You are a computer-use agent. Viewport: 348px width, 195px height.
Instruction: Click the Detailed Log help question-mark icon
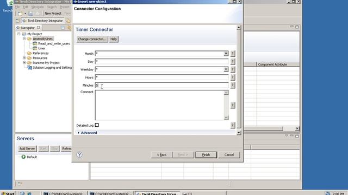(x=232, y=125)
